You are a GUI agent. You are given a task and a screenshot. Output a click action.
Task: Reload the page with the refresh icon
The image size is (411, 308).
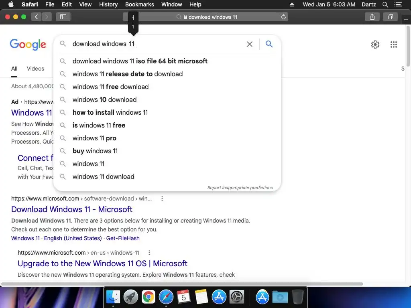tap(283, 17)
